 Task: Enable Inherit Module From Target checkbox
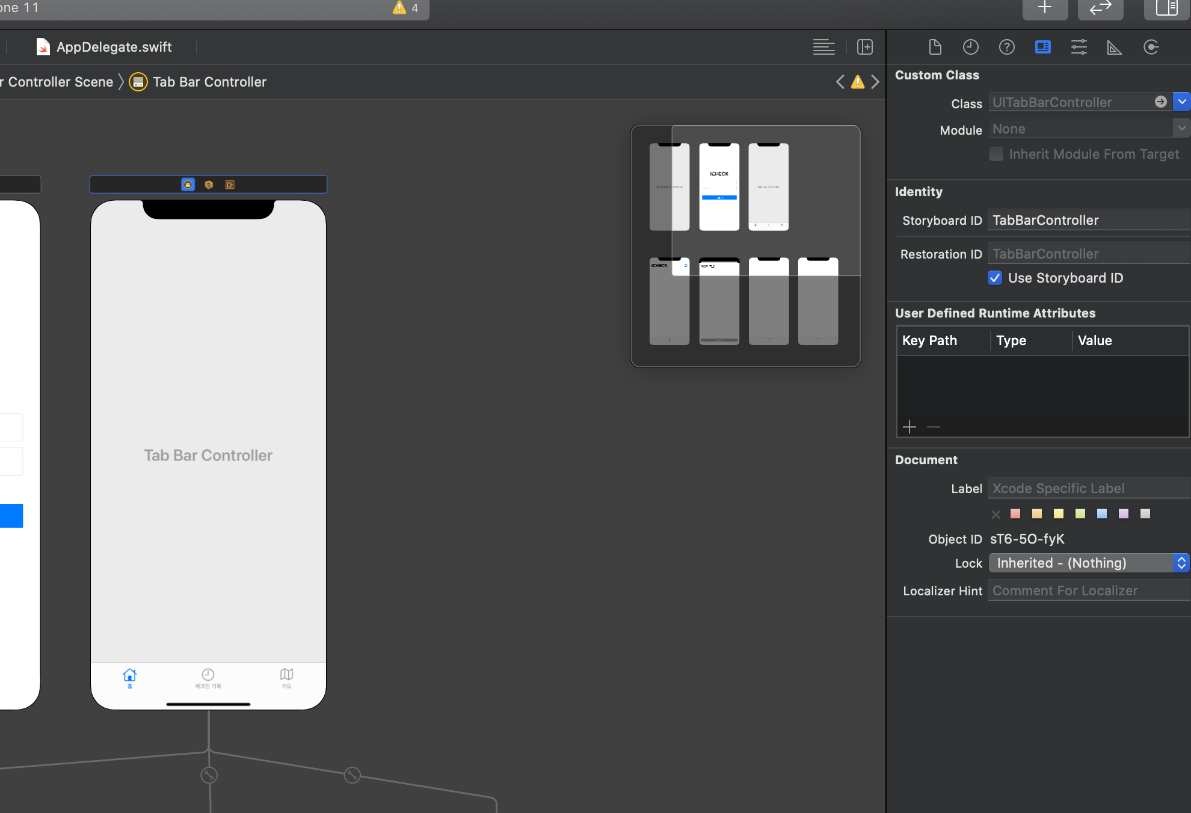coord(996,154)
